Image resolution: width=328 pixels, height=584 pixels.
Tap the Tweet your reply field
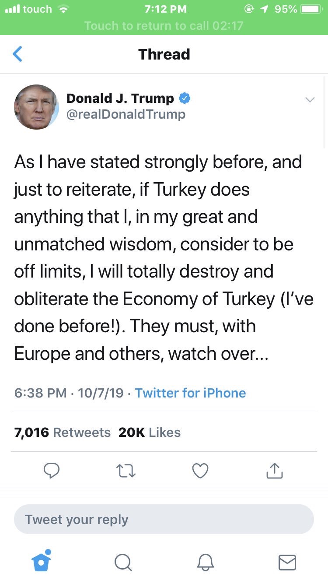tap(164, 520)
